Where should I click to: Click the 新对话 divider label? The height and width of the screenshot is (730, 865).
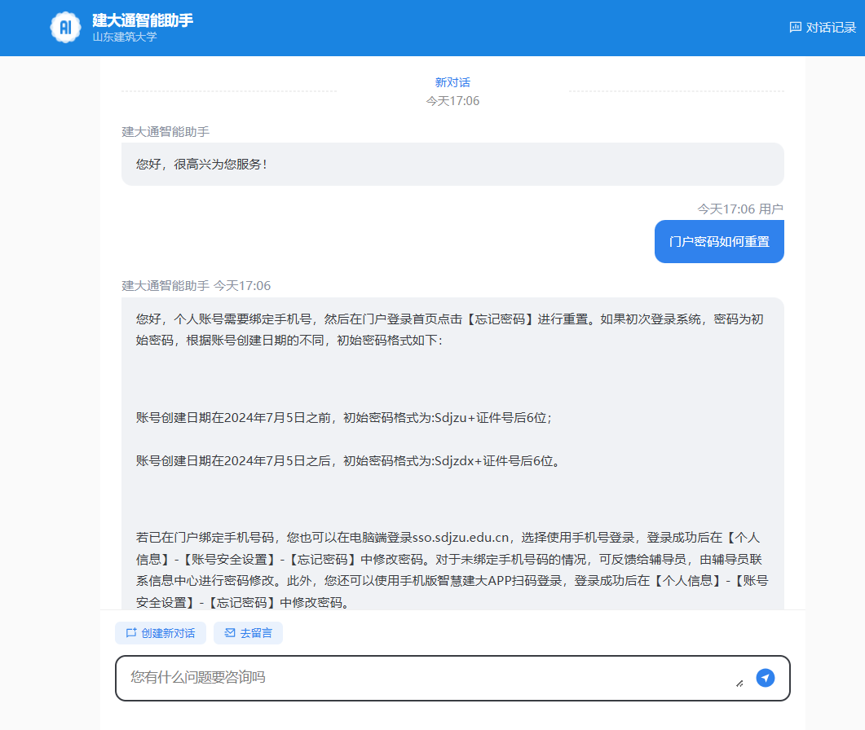click(x=452, y=82)
